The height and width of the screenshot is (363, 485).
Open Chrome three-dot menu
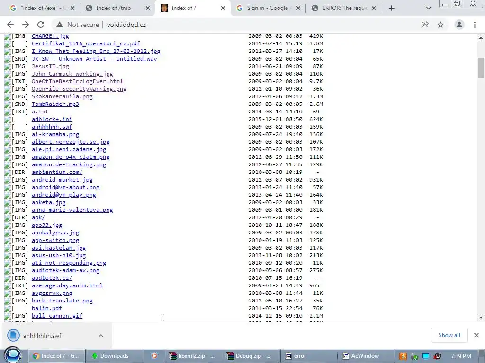click(475, 25)
